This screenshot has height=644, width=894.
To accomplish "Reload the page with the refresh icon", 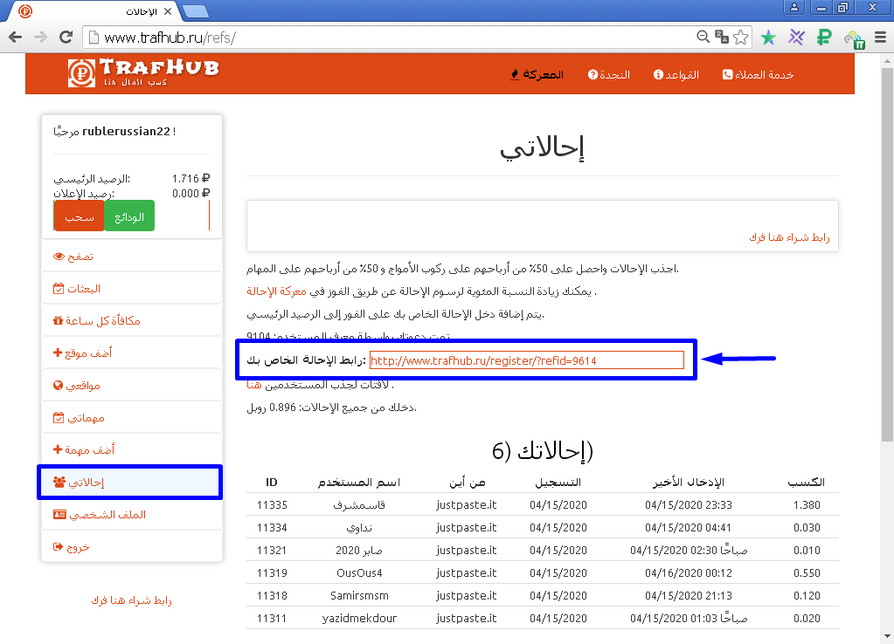I will (x=66, y=38).
